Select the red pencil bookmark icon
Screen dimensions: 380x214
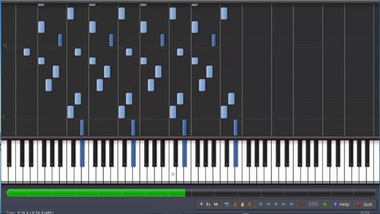pos(235,204)
